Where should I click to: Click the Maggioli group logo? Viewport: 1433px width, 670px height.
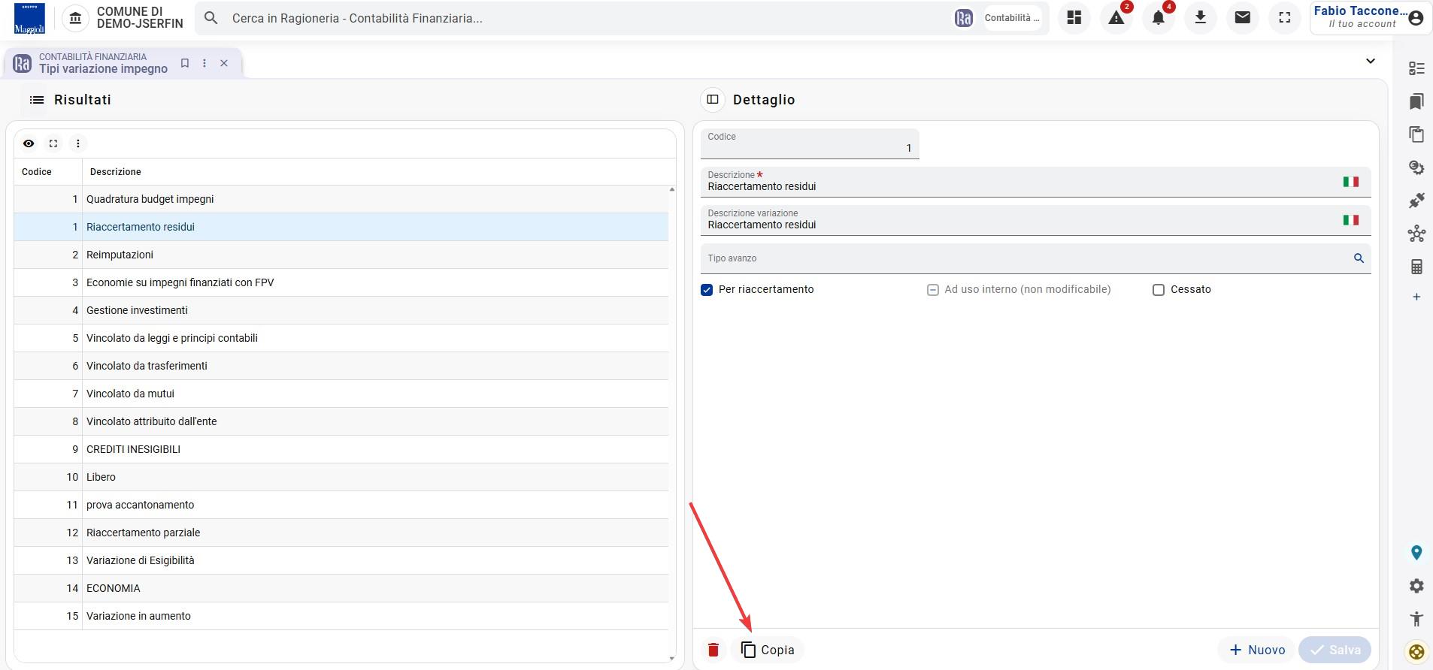(29, 18)
